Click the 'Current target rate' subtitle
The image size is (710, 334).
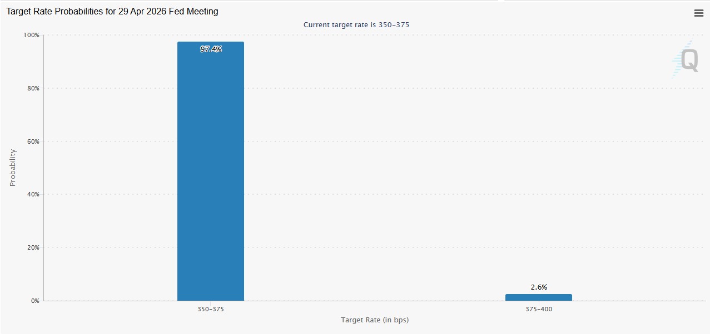pyautogui.click(x=356, y=25)
